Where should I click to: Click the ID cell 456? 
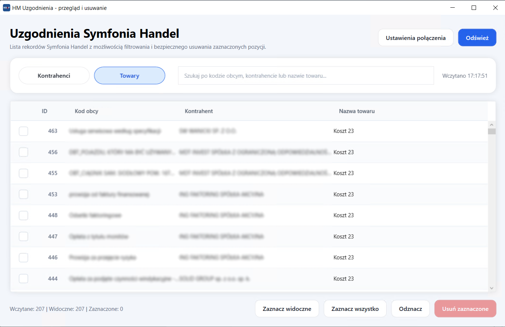click(x=53, y=152)
